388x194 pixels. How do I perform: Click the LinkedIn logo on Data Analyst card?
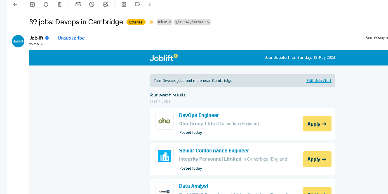tap(164, 191)
